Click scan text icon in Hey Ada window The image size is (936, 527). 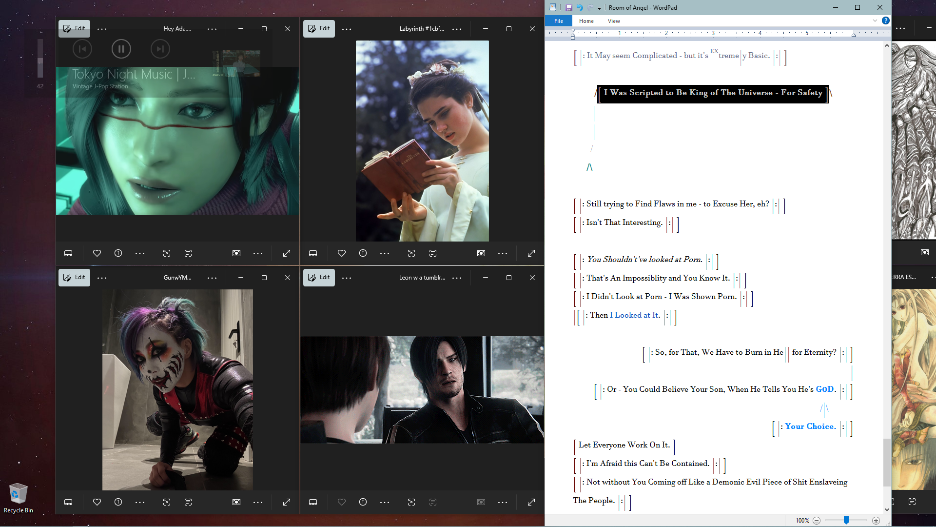pyautogui.click(x=188, y=253)
